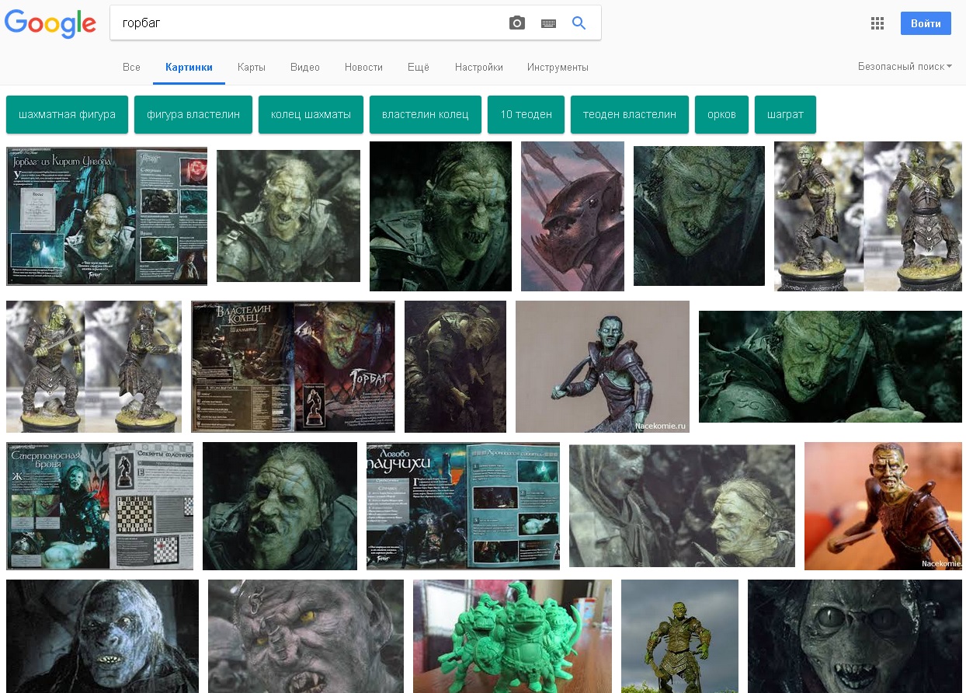Select the теоден властелин chip

tap(630, 114)
